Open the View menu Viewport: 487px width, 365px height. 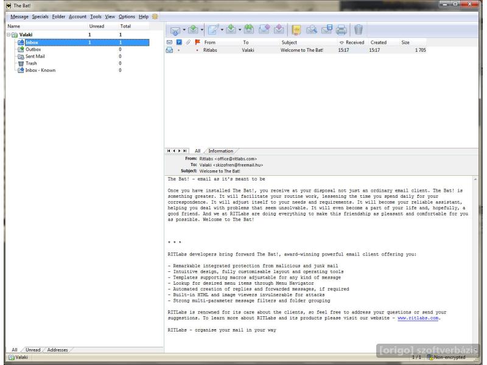point(110,16)
